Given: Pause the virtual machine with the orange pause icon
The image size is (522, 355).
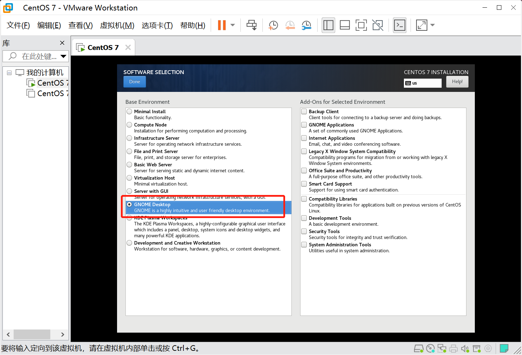Looking at the screenshot, I should 222,25.
